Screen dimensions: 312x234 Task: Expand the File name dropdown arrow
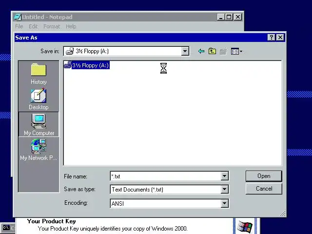pos(224,176)
